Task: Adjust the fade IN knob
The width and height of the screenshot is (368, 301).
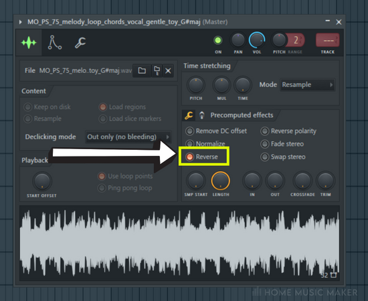Action: pyautogui.click(x=252, y=181)
